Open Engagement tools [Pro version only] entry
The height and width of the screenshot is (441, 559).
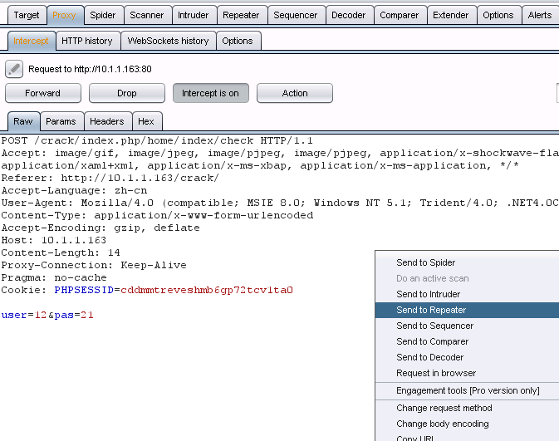467,390
